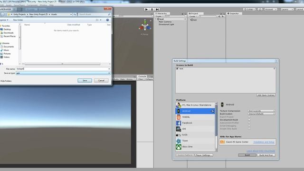Open the Create dropdown in Hierarchy panel
The height and width of the screenshot is (171, 304).
pos(159,17)
